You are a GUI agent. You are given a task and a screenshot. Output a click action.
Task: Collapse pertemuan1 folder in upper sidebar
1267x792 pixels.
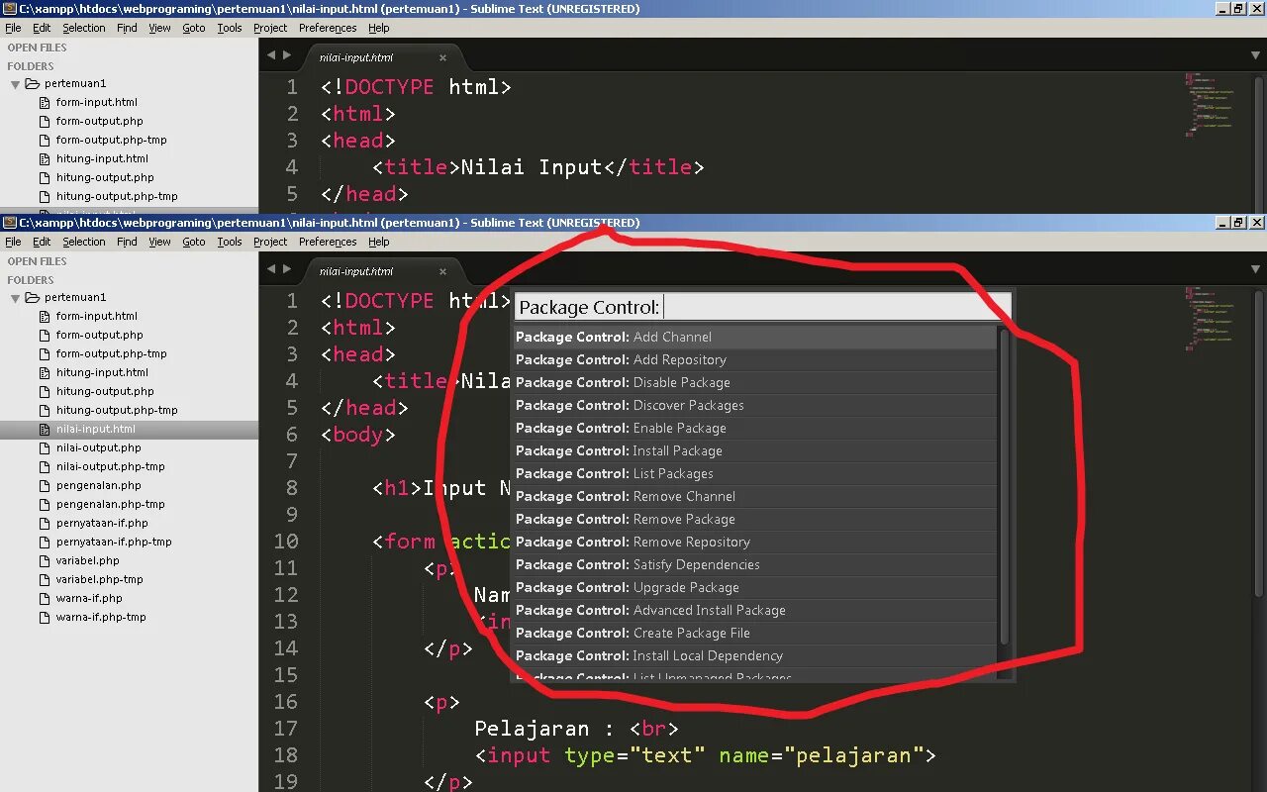15,84
